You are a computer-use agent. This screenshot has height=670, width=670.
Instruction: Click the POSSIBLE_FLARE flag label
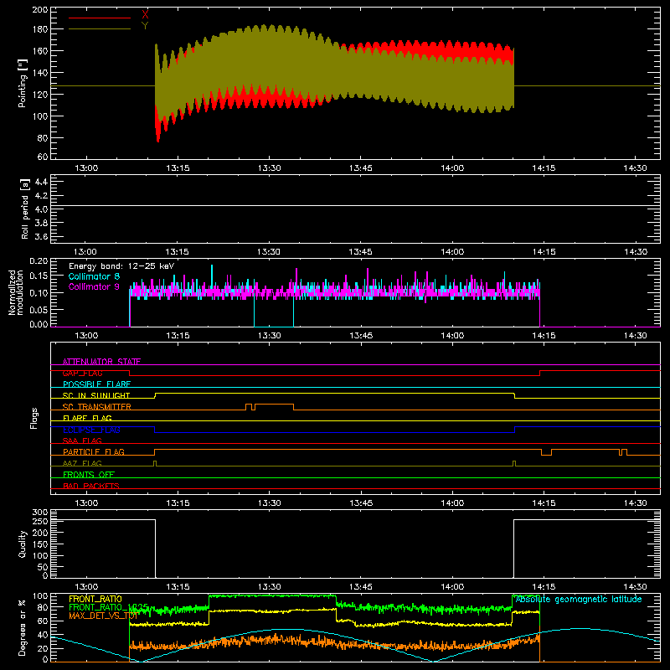click(x=96, y=384)
